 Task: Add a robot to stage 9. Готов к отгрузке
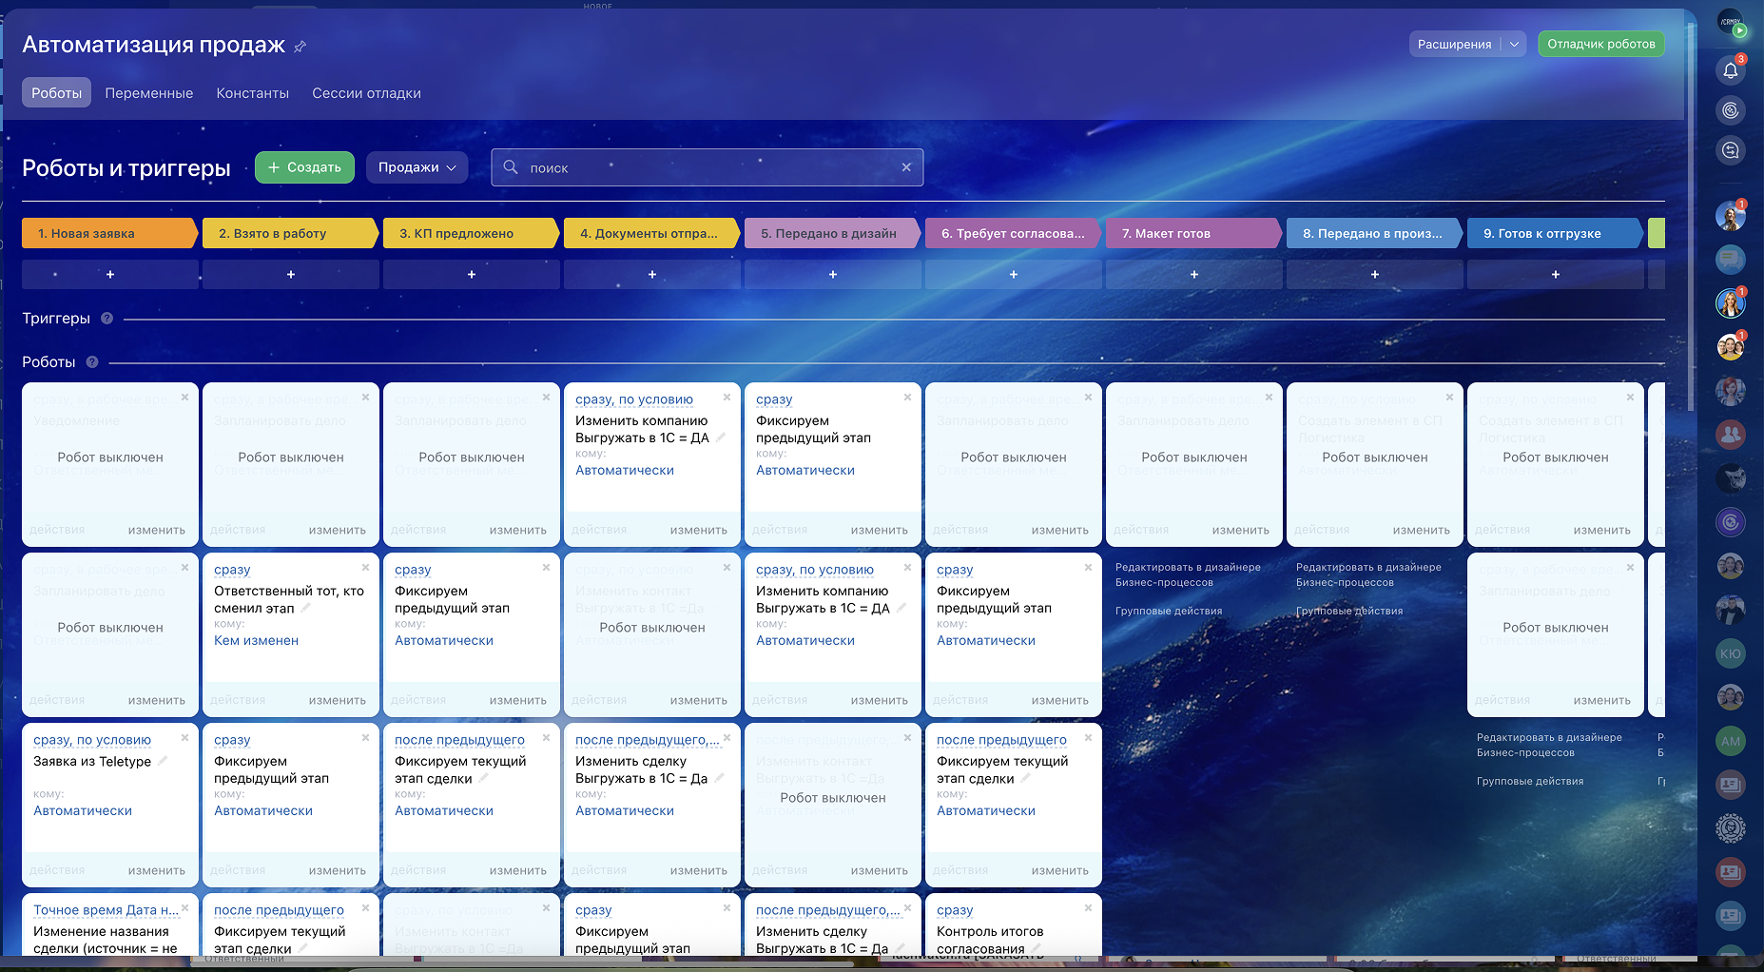[1556, 275]
